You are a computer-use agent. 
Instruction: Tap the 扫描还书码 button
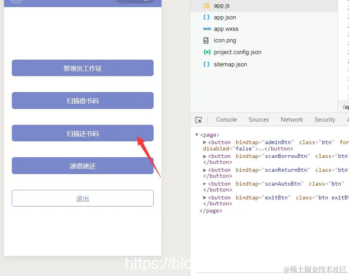[83, 133]
